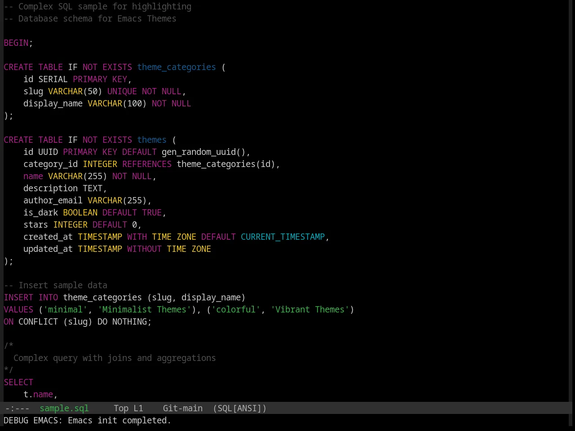
Task: Click the Git-main version control indicator
Action: 182,408
